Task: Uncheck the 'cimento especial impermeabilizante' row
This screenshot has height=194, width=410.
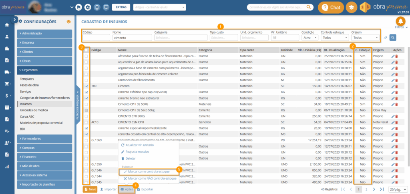Action: pyautogui.click(x=86, y=128)
